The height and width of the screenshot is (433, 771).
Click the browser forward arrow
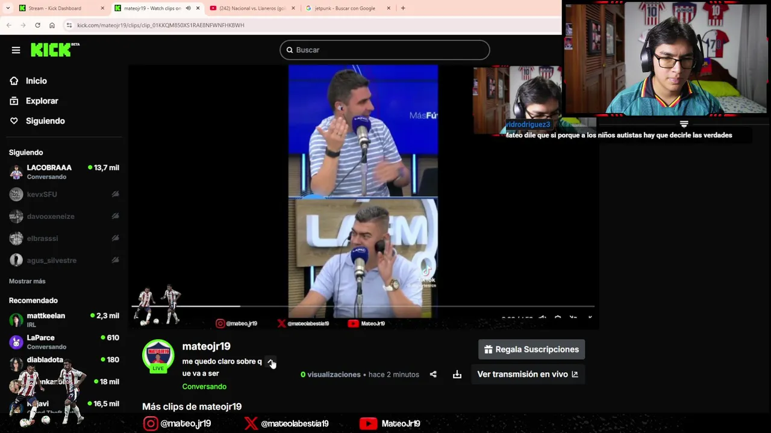23,25
